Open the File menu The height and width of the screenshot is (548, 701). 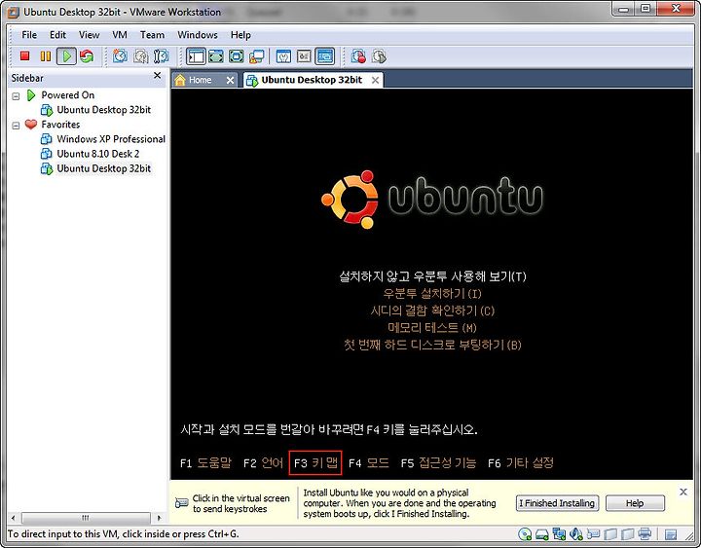pos(29,35)
